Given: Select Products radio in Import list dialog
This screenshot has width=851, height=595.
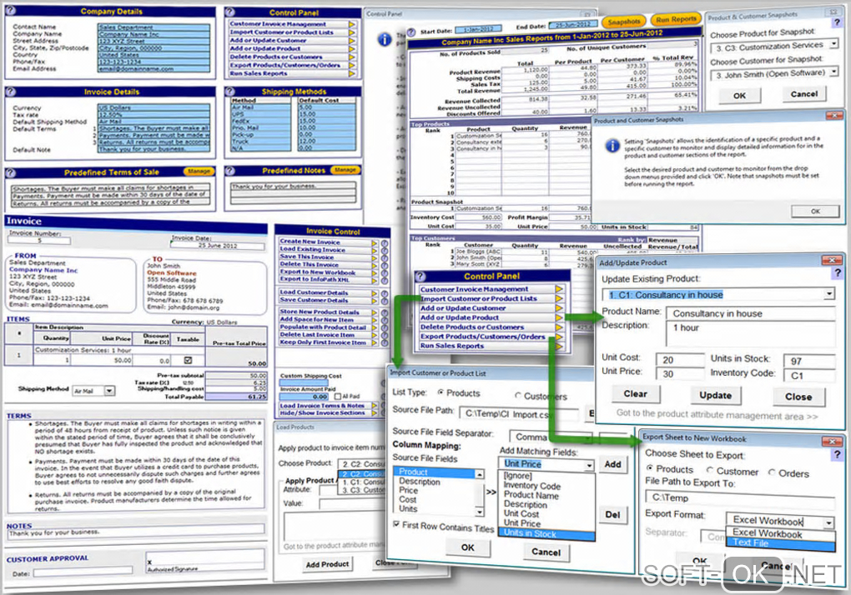Looking at the screenshot, I should [x=441, y=392].
